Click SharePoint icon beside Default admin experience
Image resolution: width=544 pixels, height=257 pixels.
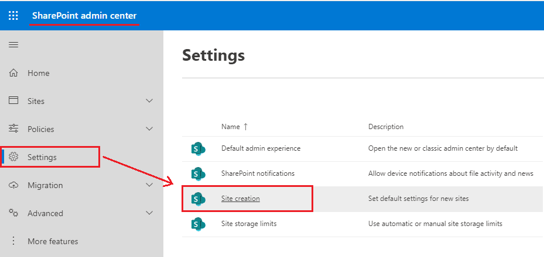click(199, 148)
